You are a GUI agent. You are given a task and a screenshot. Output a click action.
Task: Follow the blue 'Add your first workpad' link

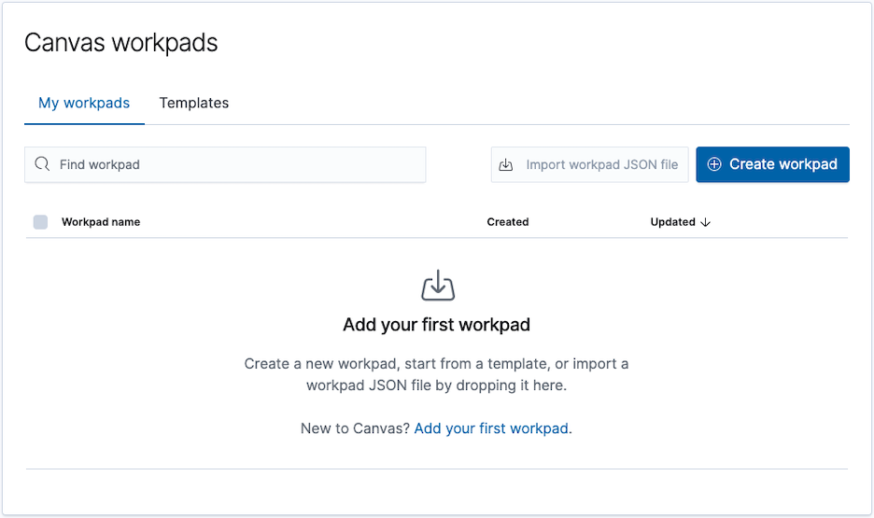491,428
